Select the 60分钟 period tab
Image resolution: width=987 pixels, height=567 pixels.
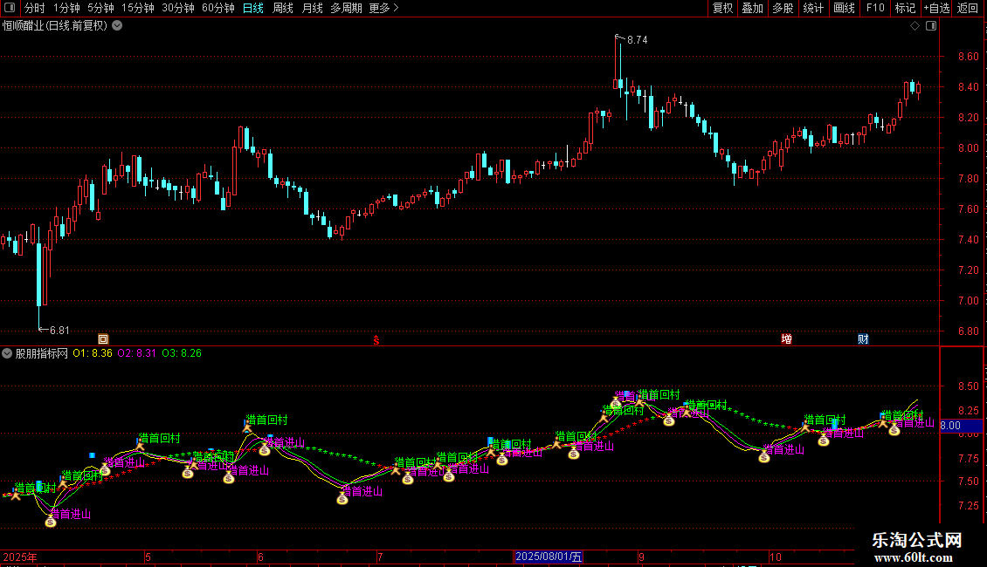218,8
